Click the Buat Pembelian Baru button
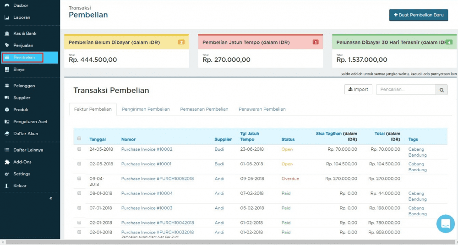 click(x=418, y=15)
